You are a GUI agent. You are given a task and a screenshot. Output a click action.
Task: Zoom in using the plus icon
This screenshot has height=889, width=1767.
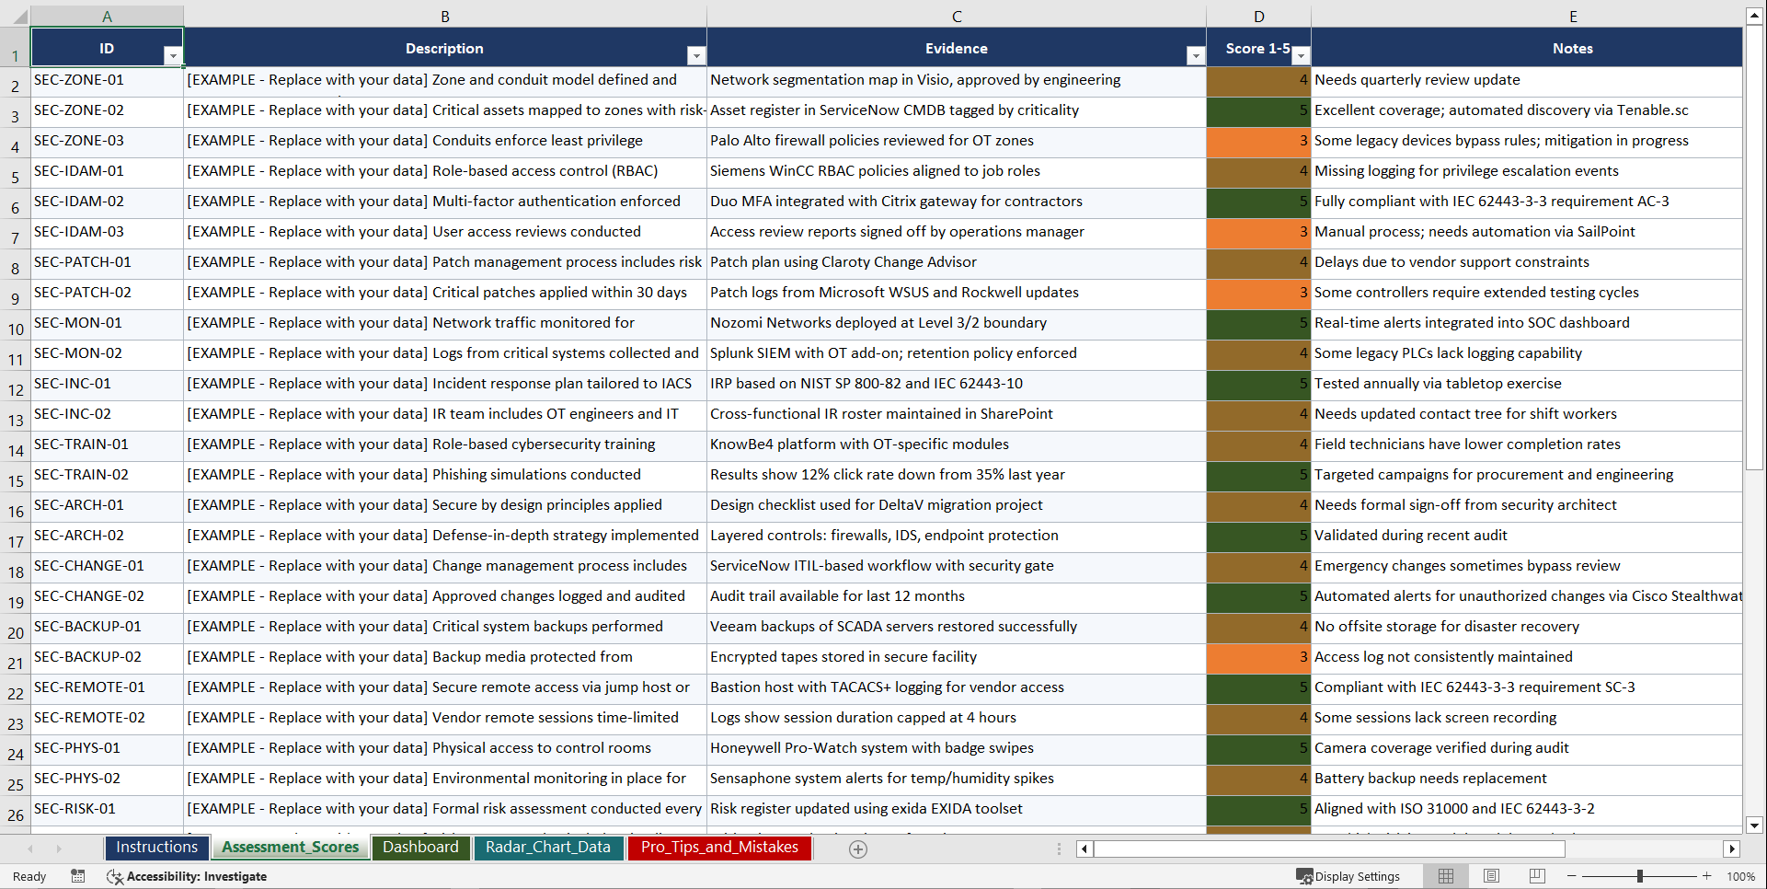pos(1708,876)
